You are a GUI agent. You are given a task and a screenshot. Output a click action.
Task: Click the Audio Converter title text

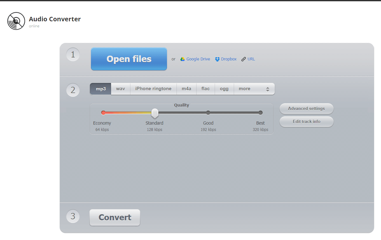pos(55,19)
